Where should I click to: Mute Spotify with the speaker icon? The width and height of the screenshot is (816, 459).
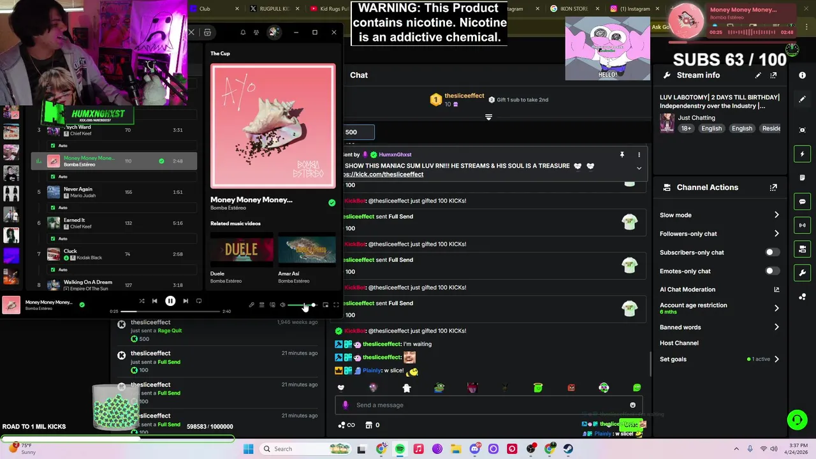(x=282, y=305)
